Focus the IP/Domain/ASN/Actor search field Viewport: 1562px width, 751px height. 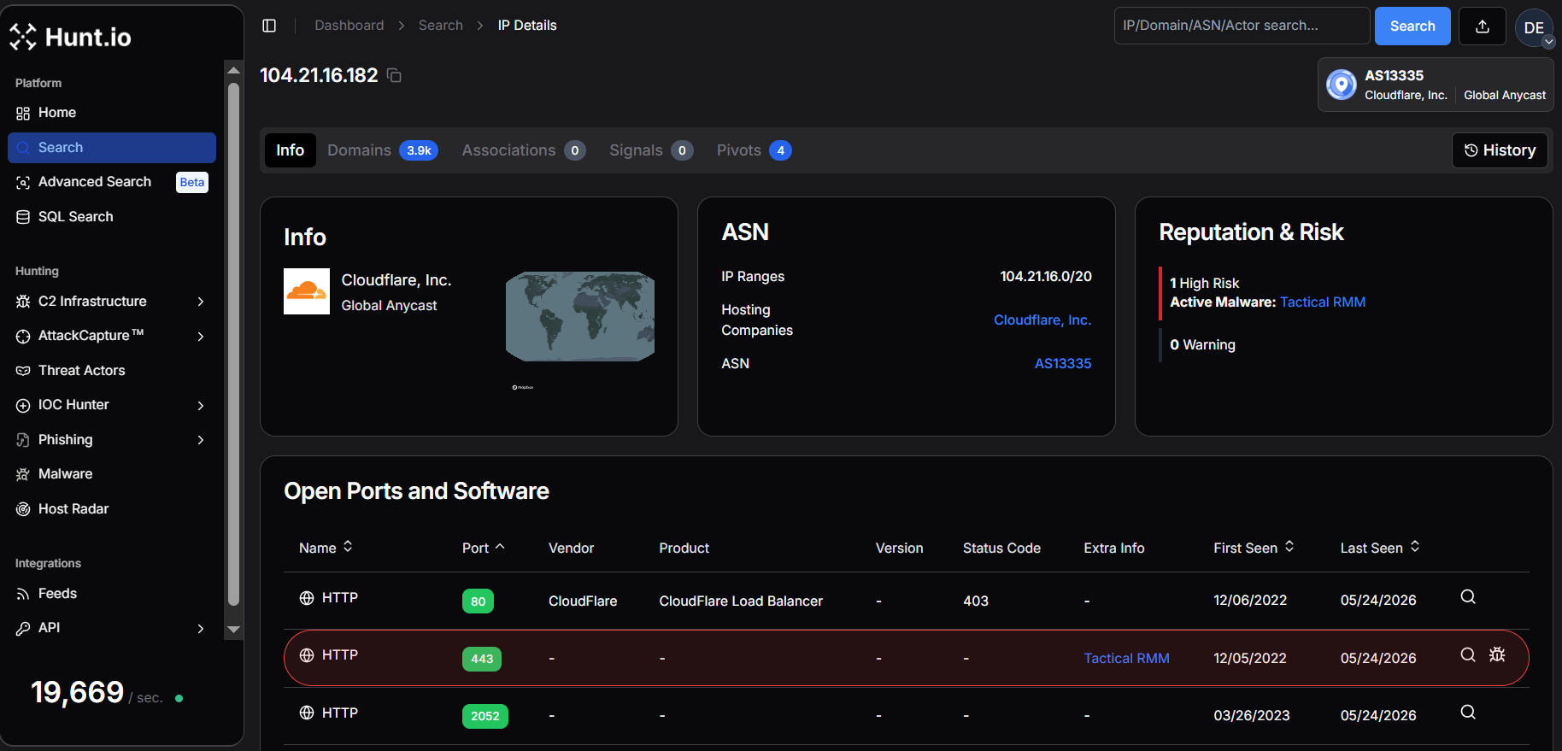[x=1242, y=26]
